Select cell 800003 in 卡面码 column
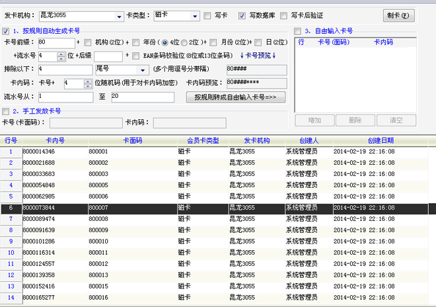 tap(133, 174)
